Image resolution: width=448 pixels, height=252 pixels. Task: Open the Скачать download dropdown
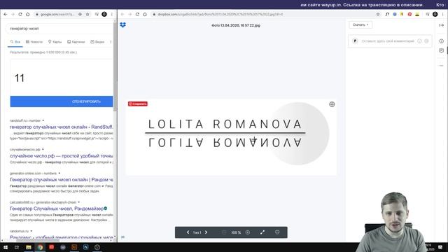(x=360, y=25)
